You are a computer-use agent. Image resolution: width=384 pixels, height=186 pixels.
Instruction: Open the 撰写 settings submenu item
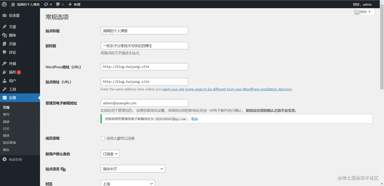6,115
